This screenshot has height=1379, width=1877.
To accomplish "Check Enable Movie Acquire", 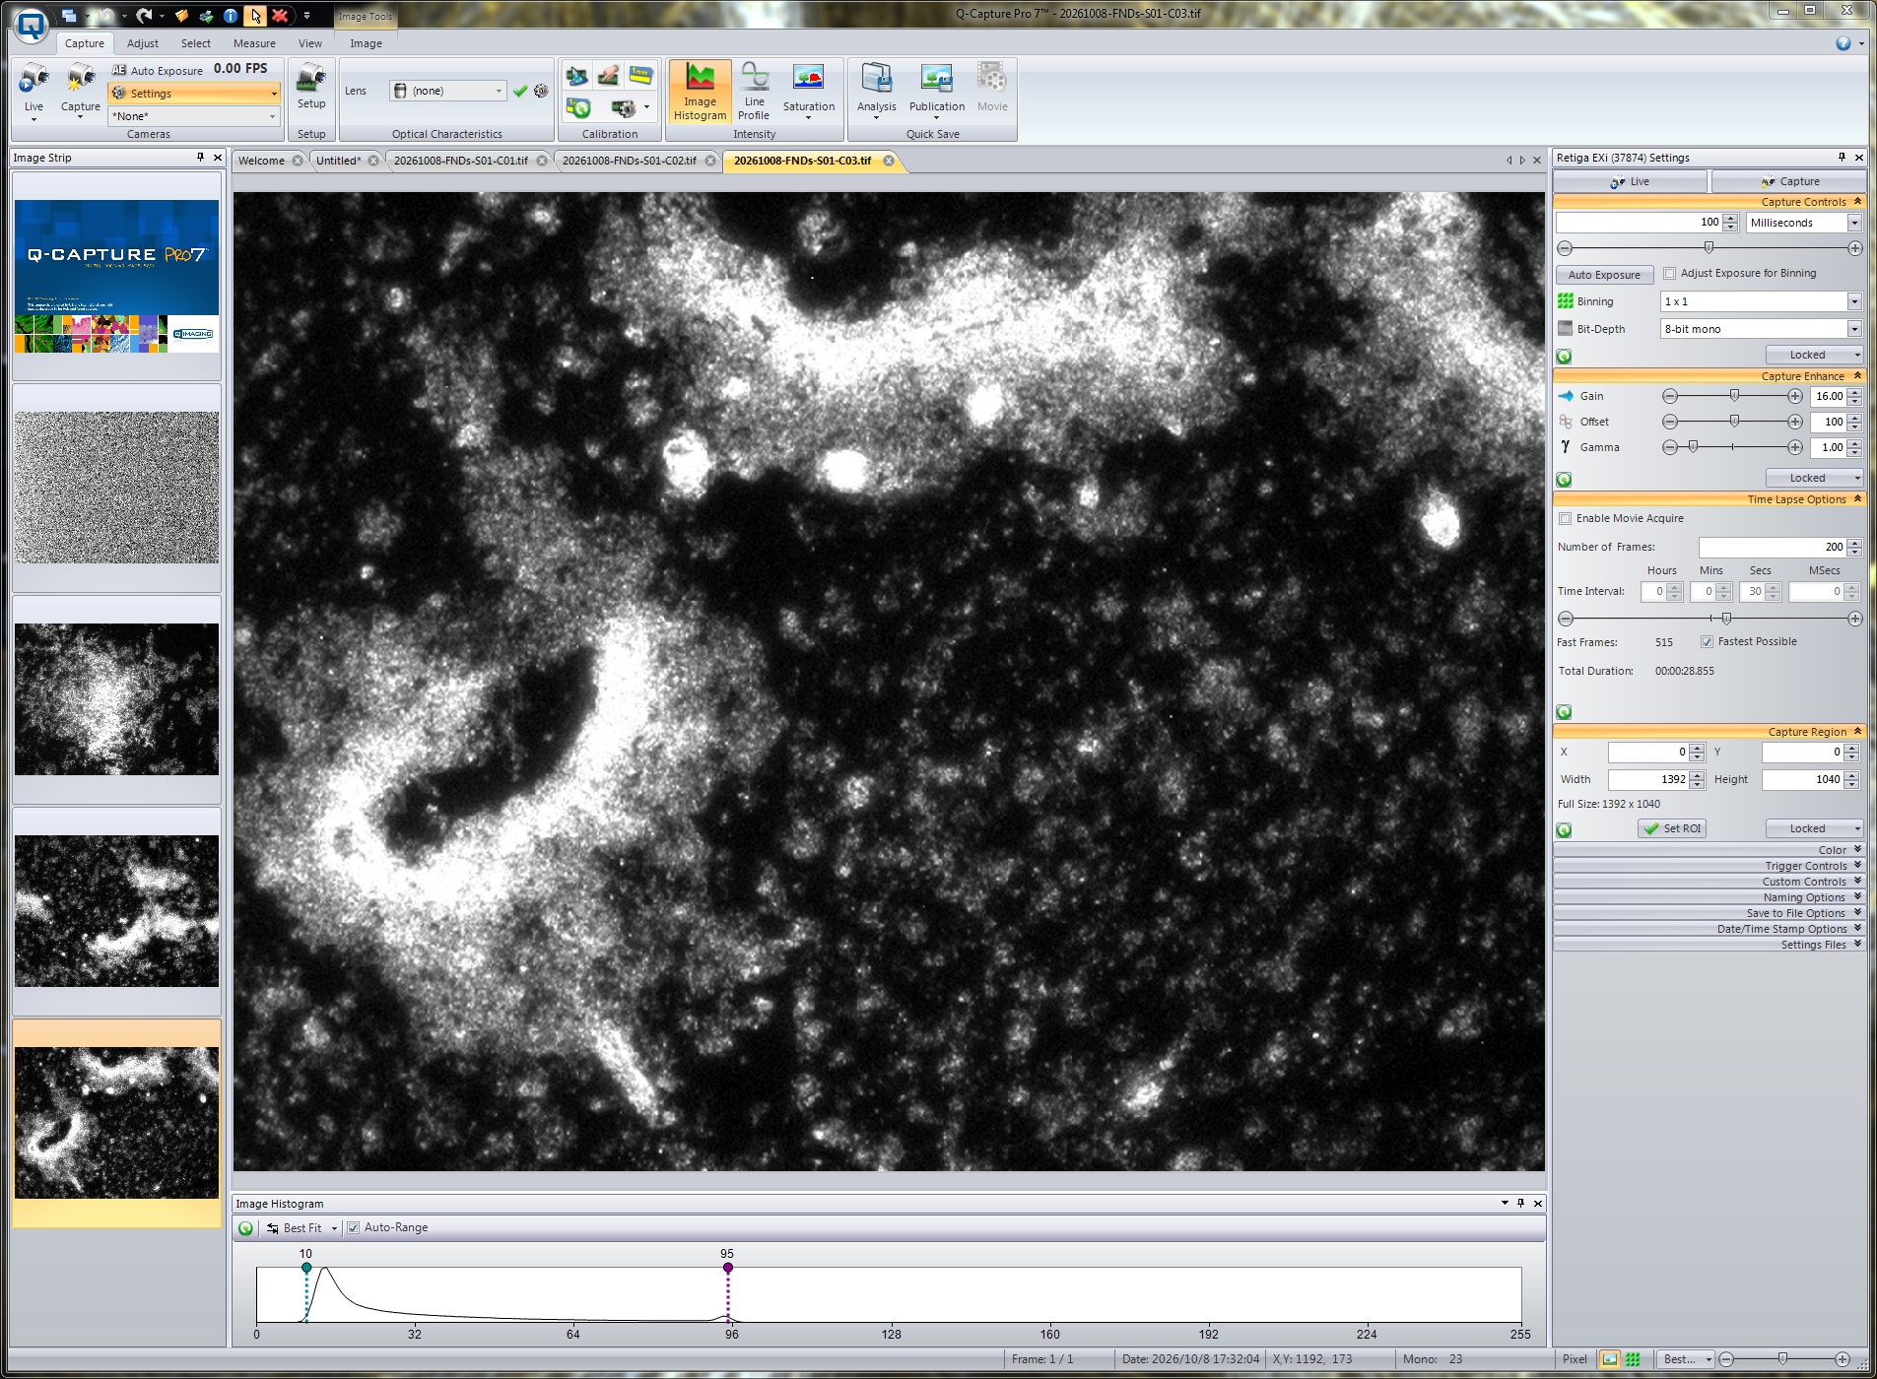I will pos(1565,519).
